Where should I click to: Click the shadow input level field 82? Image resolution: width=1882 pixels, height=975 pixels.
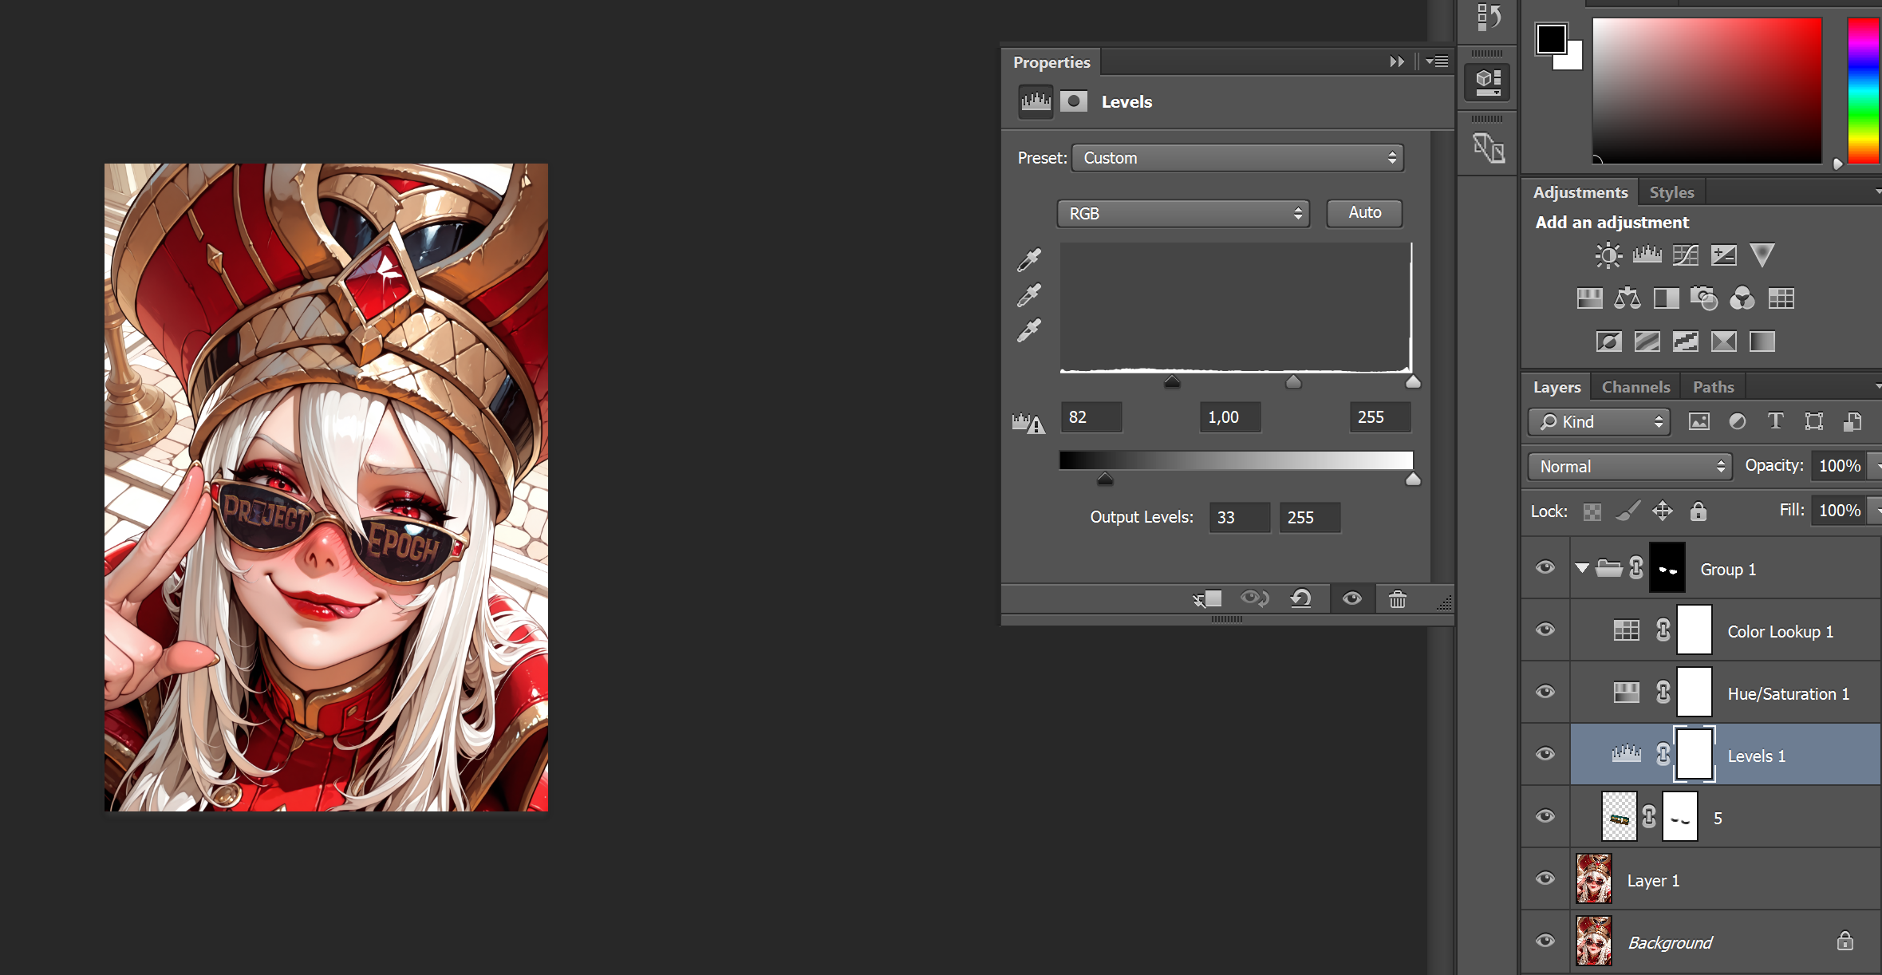(x=1091, y=417)
